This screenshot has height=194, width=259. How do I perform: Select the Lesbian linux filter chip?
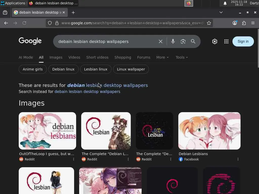point(96,69)
